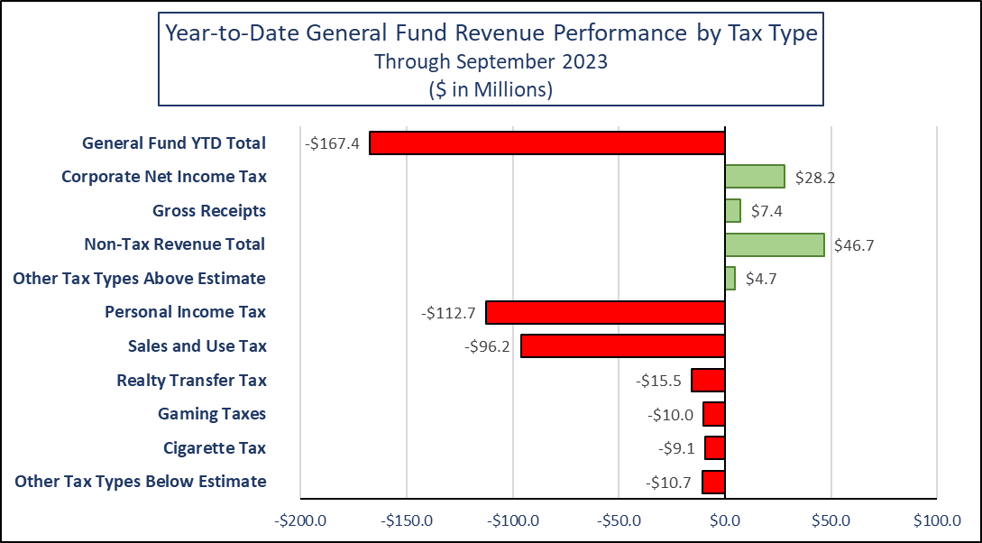Select the red Gaming Taxes bar
This screenshot has width=982, height=543.
[x=714, y=414]
